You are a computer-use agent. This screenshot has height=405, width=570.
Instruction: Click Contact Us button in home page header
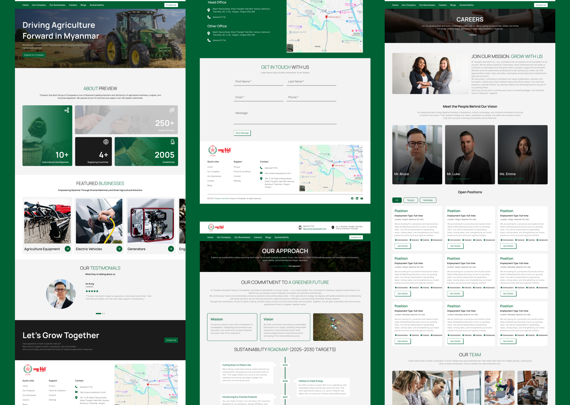[171, 5]
